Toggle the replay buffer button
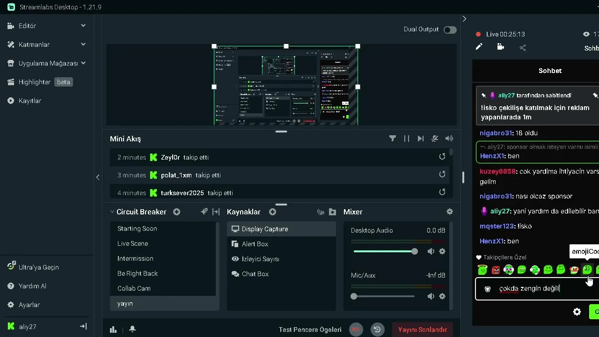This screenshot has width=599, height=337. pos(377,330)
